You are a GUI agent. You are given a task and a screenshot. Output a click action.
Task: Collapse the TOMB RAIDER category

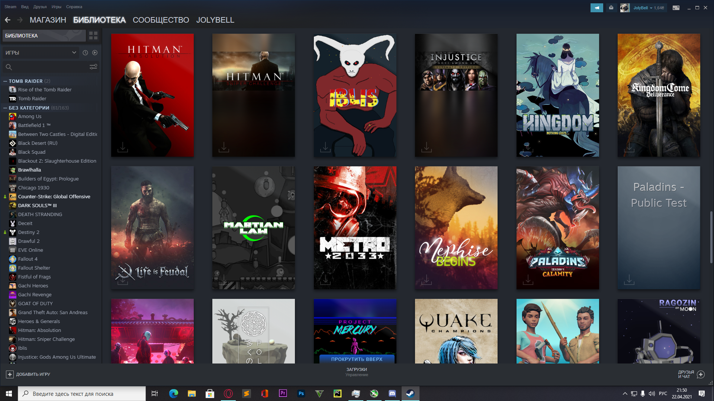point(5,81)
